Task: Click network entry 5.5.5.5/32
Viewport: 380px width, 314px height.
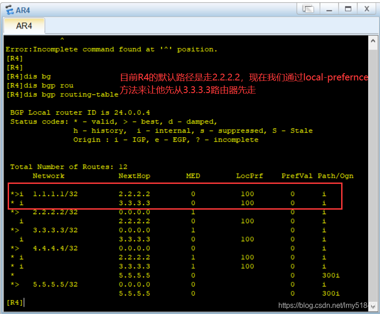Action: pyautogui.click(x=55, y=284)
